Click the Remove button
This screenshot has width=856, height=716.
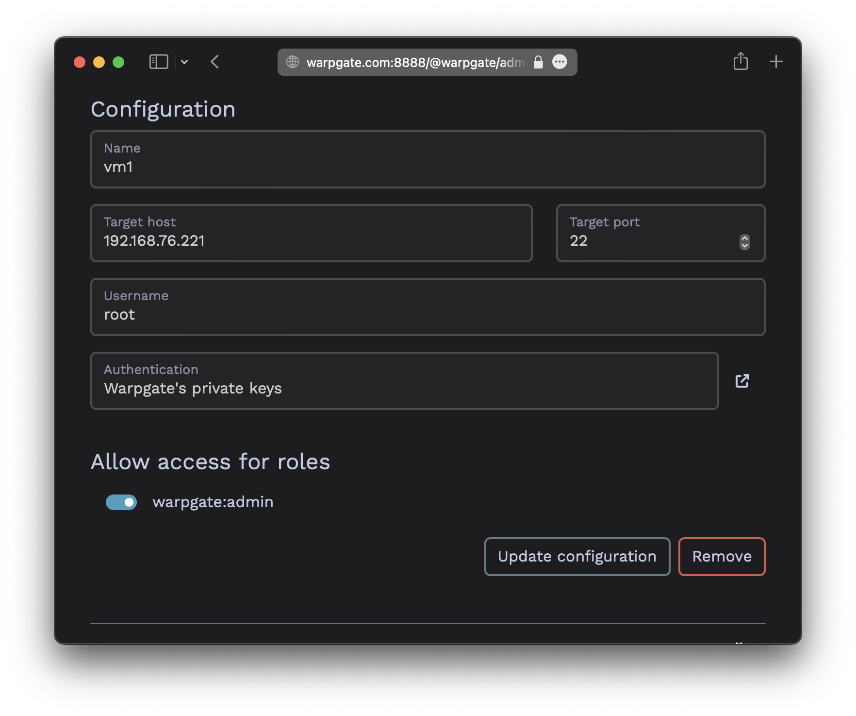click(722, 557)
